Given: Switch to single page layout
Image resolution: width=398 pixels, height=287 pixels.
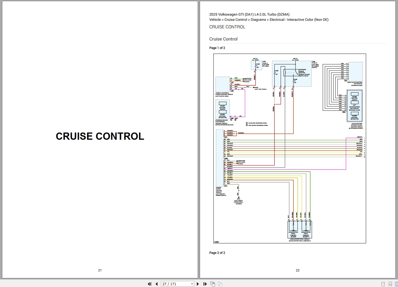Looking at the screenshot, I should [383, 284].
